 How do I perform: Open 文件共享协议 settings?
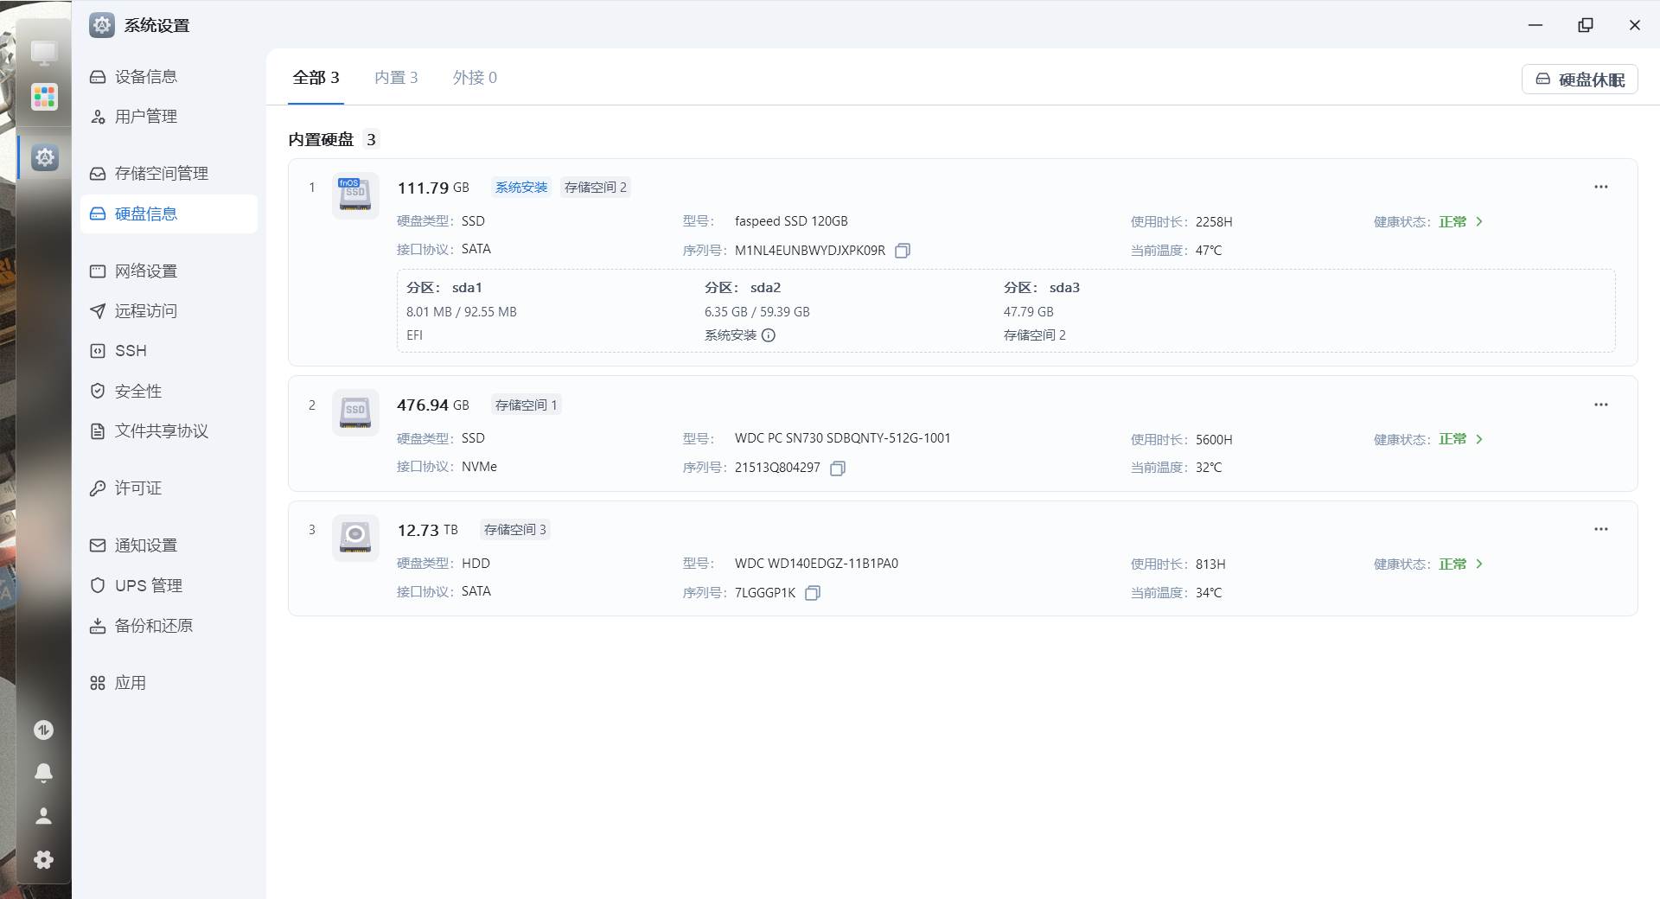click(169, 431)
